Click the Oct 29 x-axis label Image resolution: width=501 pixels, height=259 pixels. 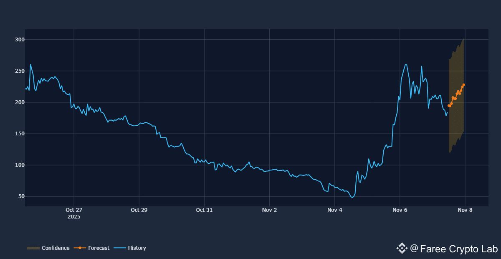click(139, 210)
